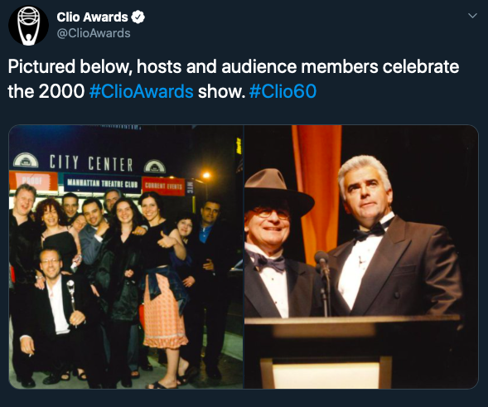Expand the tweet options chevron
The width and height of the screenshot is (488, 407).
[x=472, y=16]
